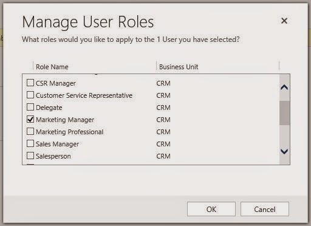Click the Sales Manager role label
Image resolution: width=311 pixels, height=226 pixels.
click(x=57, y=144)
